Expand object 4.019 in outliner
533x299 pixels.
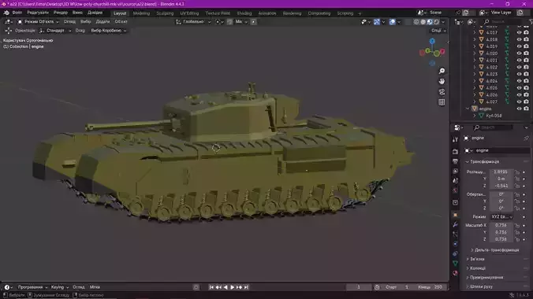475,46
